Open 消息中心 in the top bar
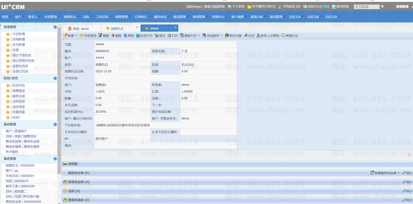The image size is (413, 204). (x=316, y=7)
